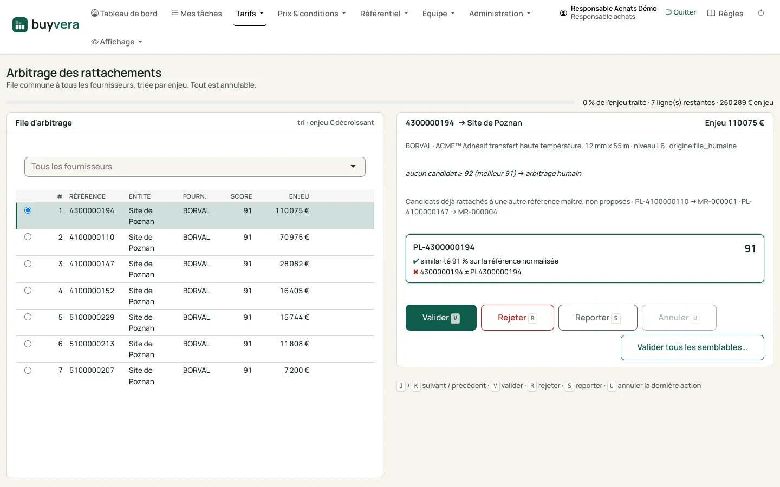Screen dimensions: 780x487
Task: Click the user avatar icon for Responsable Achats Démo
Action: tap(563, 13)
